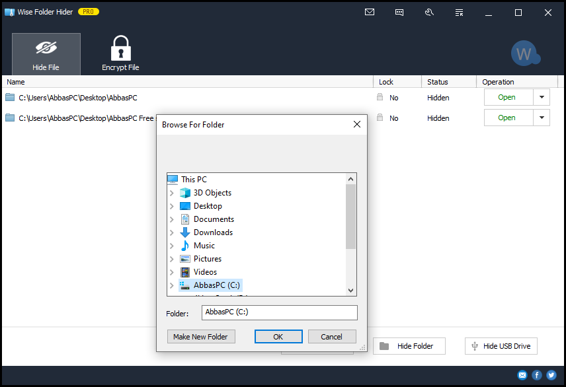This screenshot has height=387, width=566.
Task: Click scroll down arrow in folder tree
Action: coord(350,291)
